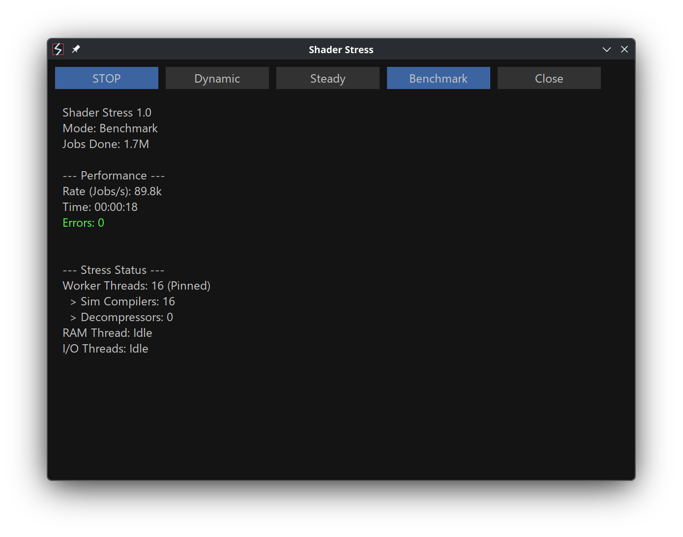
Task: Click the Rate (Jobs/s) readout
Action: coord(112,191)
